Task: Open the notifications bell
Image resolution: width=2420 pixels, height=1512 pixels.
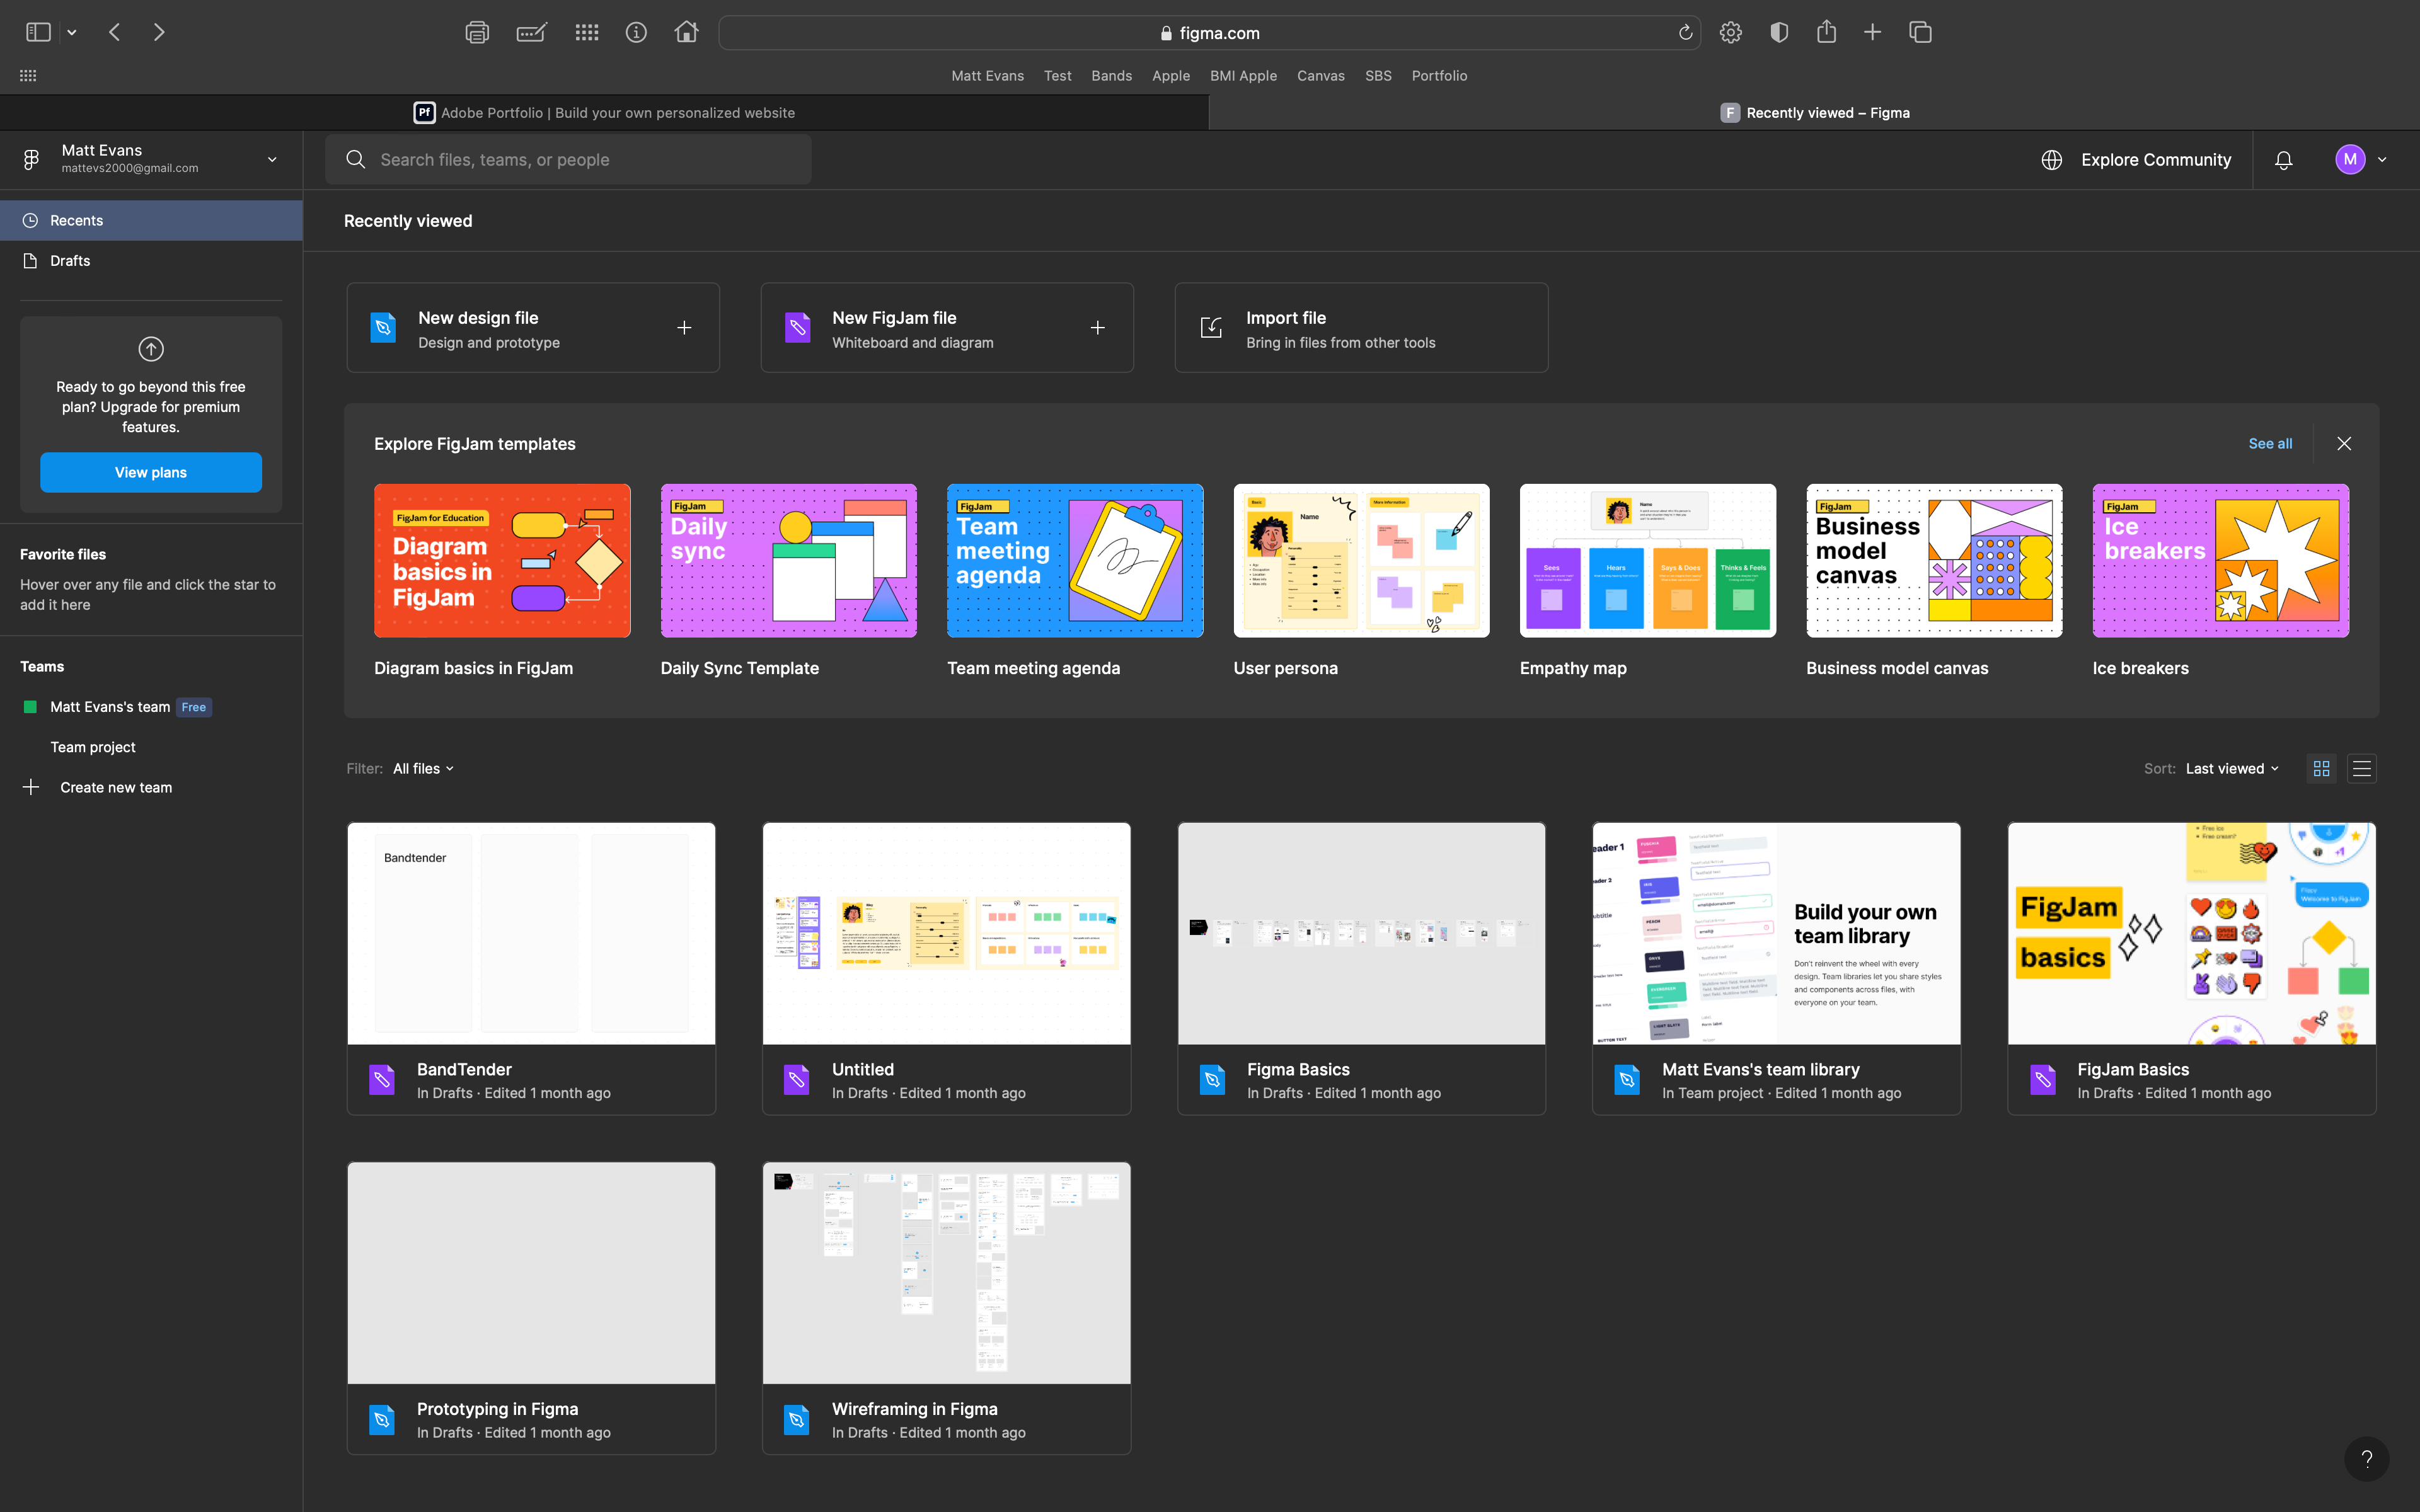Action: click(x=2283, y=160)
